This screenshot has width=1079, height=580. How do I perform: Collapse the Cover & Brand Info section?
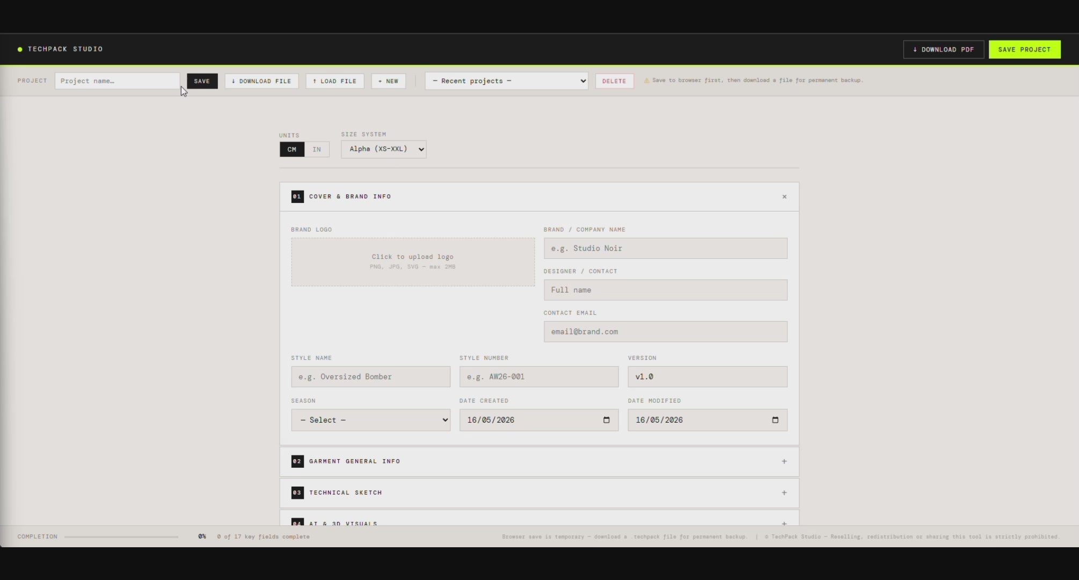pyautogui.click(x=784, y=197)
